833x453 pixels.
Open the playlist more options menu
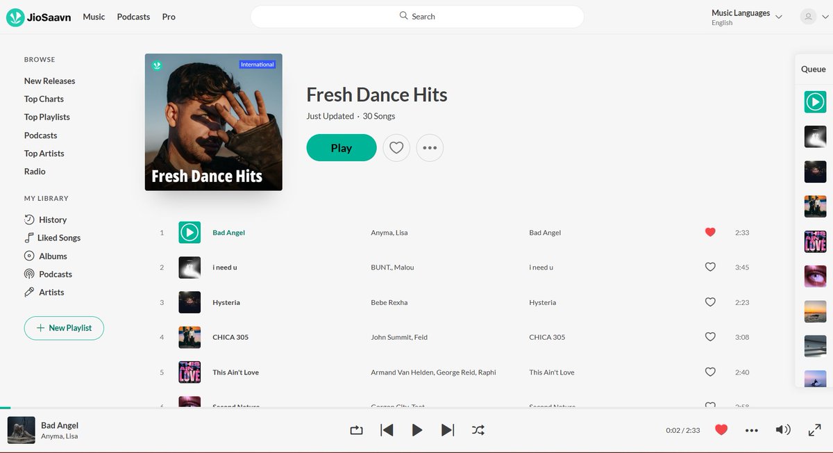click(x=430, y=148)
